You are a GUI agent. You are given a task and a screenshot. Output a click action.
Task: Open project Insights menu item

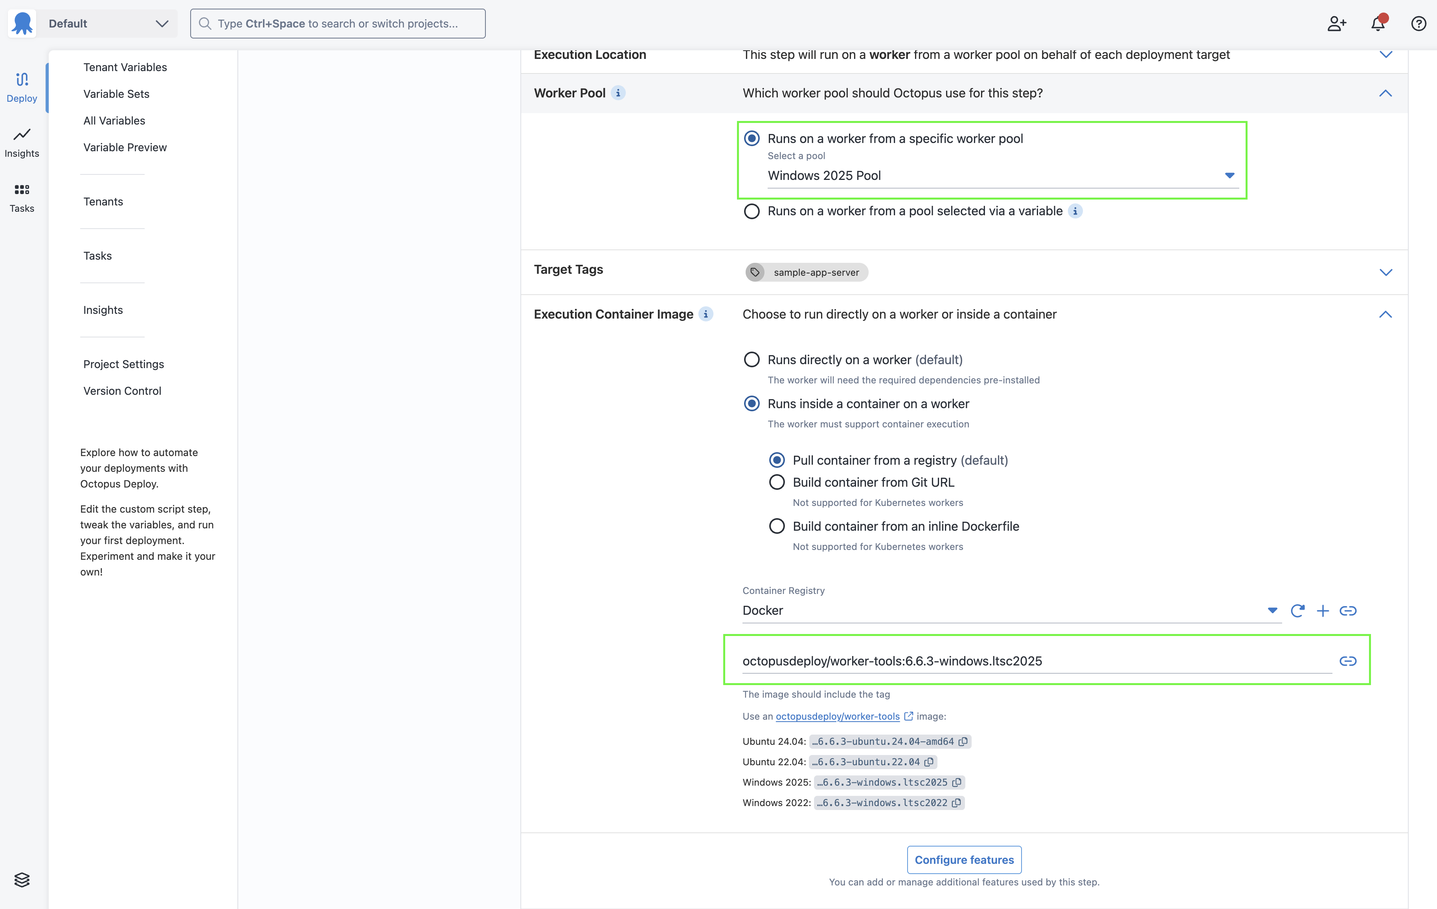(x=103, y=310)
